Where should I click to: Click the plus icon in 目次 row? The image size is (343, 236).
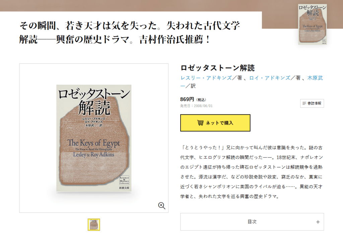click(318, 222)
